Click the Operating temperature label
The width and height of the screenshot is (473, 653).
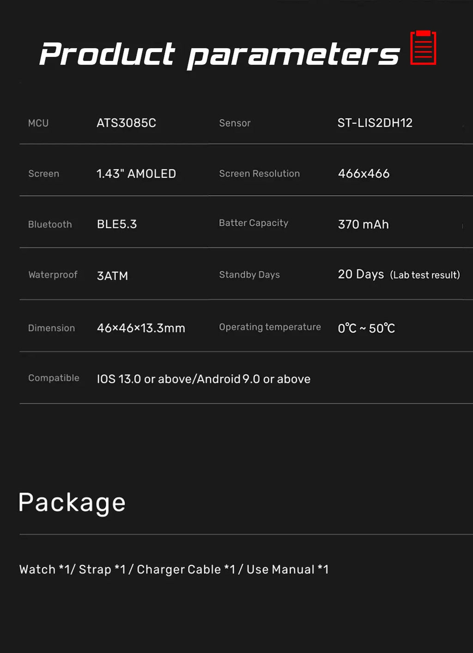click(x=270, y=327)
